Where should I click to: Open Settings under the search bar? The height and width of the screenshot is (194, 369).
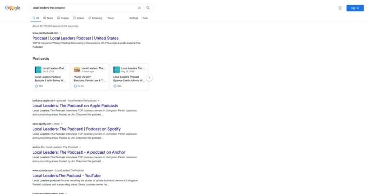(x=134, y=18)
